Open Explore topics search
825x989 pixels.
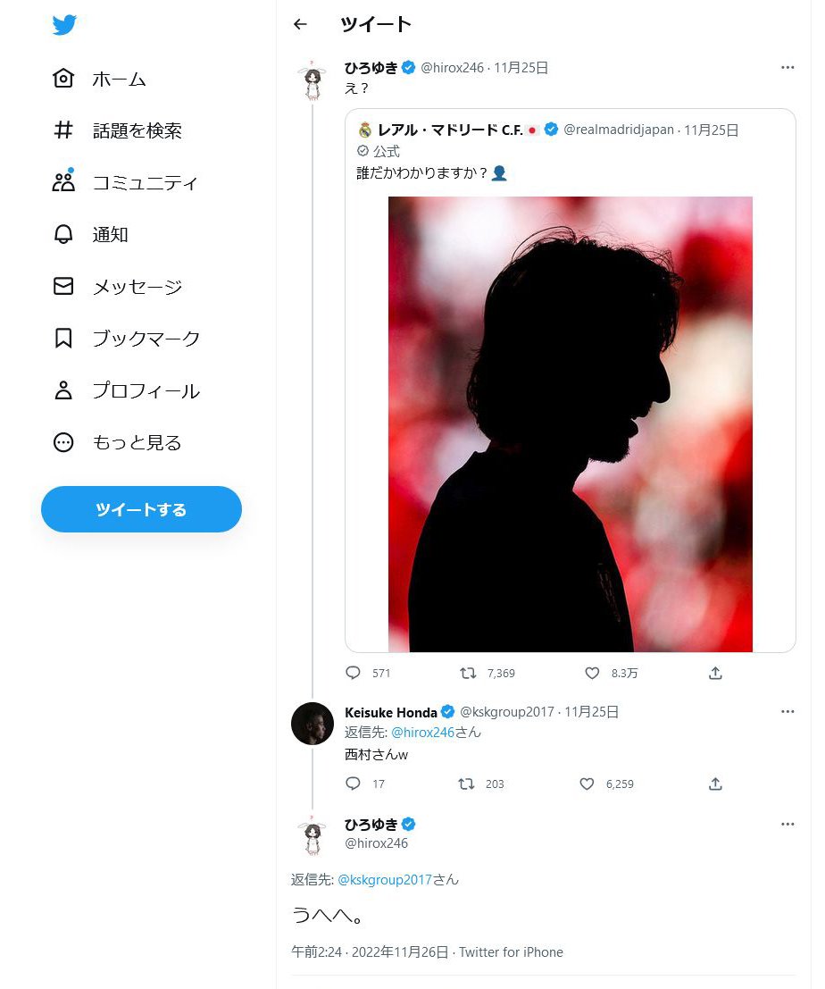117,130
